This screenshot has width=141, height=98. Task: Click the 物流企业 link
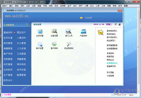tap(110, 60)
